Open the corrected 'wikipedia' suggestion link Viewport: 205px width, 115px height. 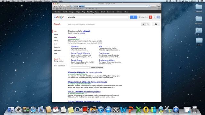coord(86,31)
